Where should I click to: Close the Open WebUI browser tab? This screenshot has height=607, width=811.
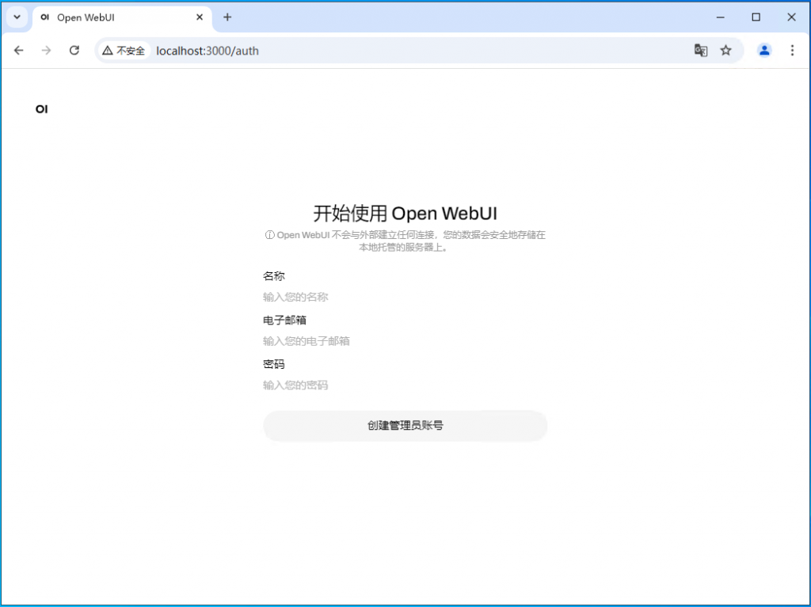tap(200, 17)
